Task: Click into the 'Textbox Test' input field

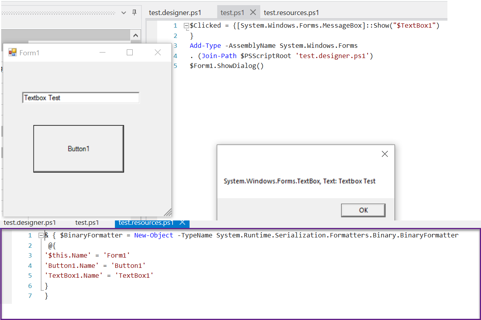Action: [81, 98]
